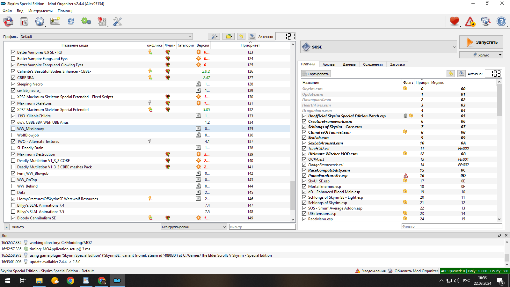Click the Task View taskbar icon
Viewport: 510px width, 287px height.
point(23,281)
